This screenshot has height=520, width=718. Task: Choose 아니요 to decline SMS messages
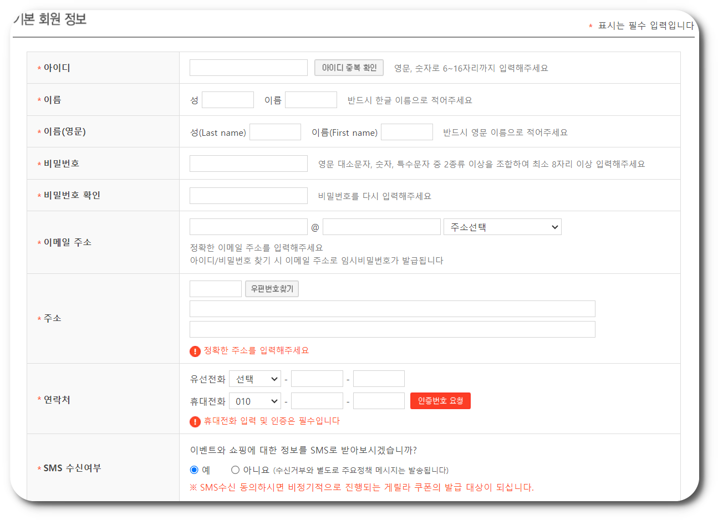click(235, 468)
